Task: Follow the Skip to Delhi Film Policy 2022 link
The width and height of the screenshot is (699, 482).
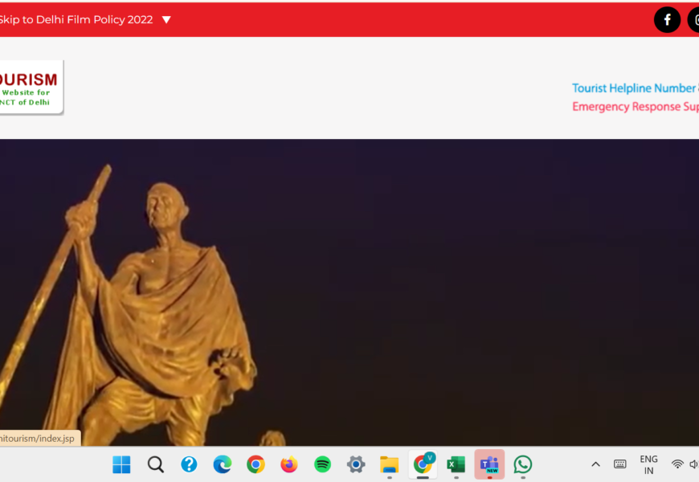Action: pos(76,19)
